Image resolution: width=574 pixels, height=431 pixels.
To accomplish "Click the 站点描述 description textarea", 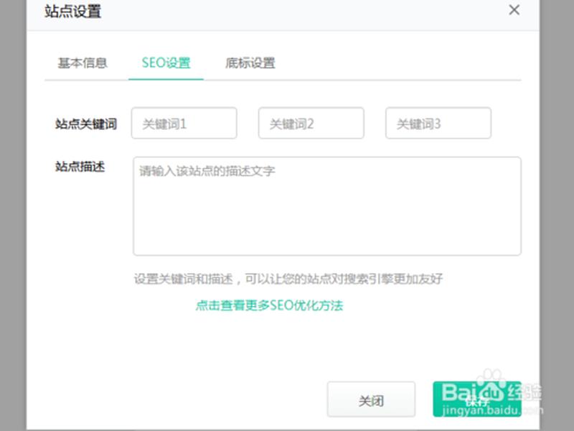I will (x=327, y=206).
